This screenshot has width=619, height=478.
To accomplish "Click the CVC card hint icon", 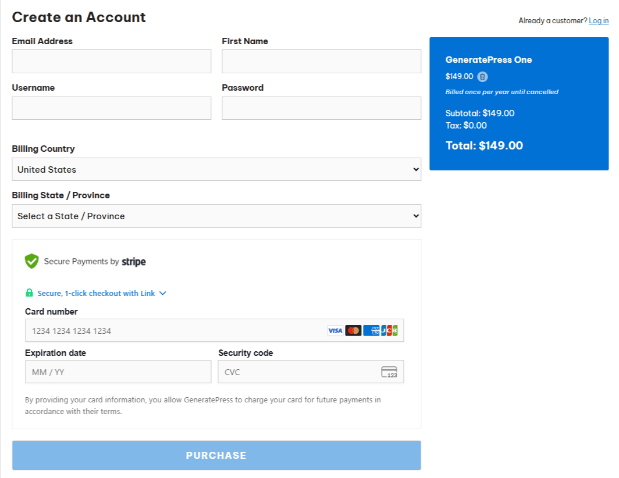I will (389, 372).
